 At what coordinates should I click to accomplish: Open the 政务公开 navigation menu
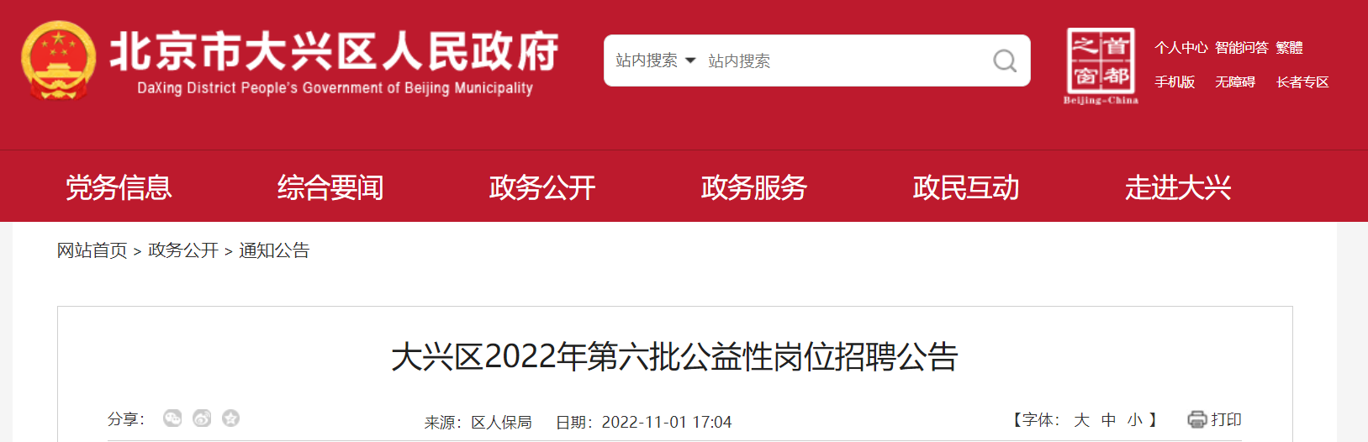[542, 187]
